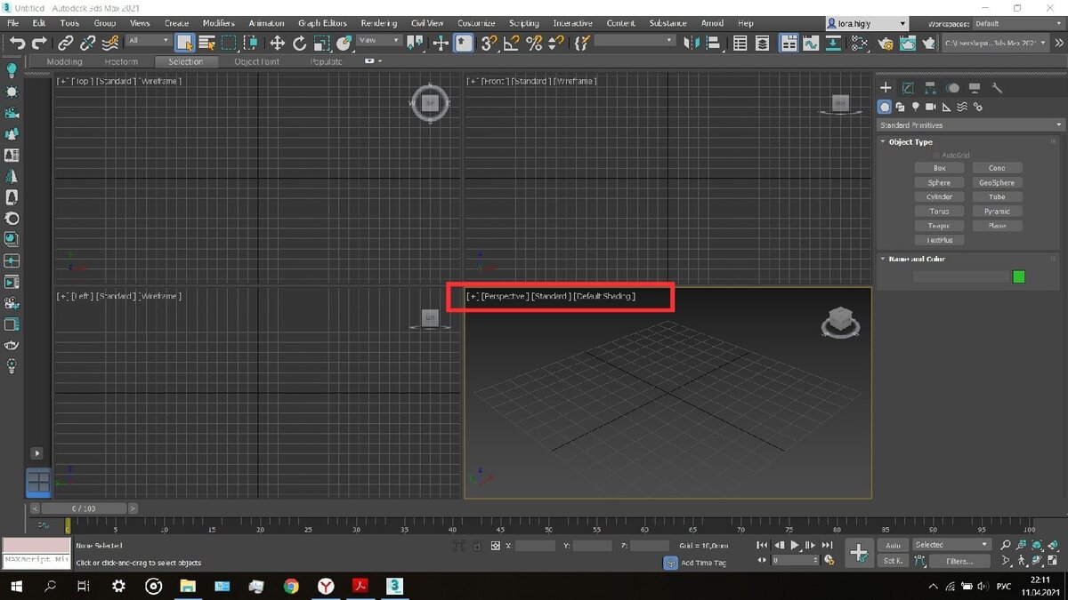
Task: Activate Select and Move tool
Action: pos(278,42)
